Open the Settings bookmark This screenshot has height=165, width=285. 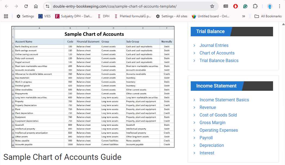[25, 16]
